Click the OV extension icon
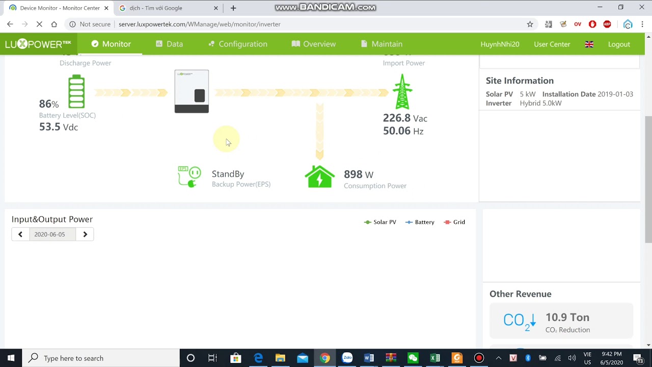The image size is (652, 367). 578,24
